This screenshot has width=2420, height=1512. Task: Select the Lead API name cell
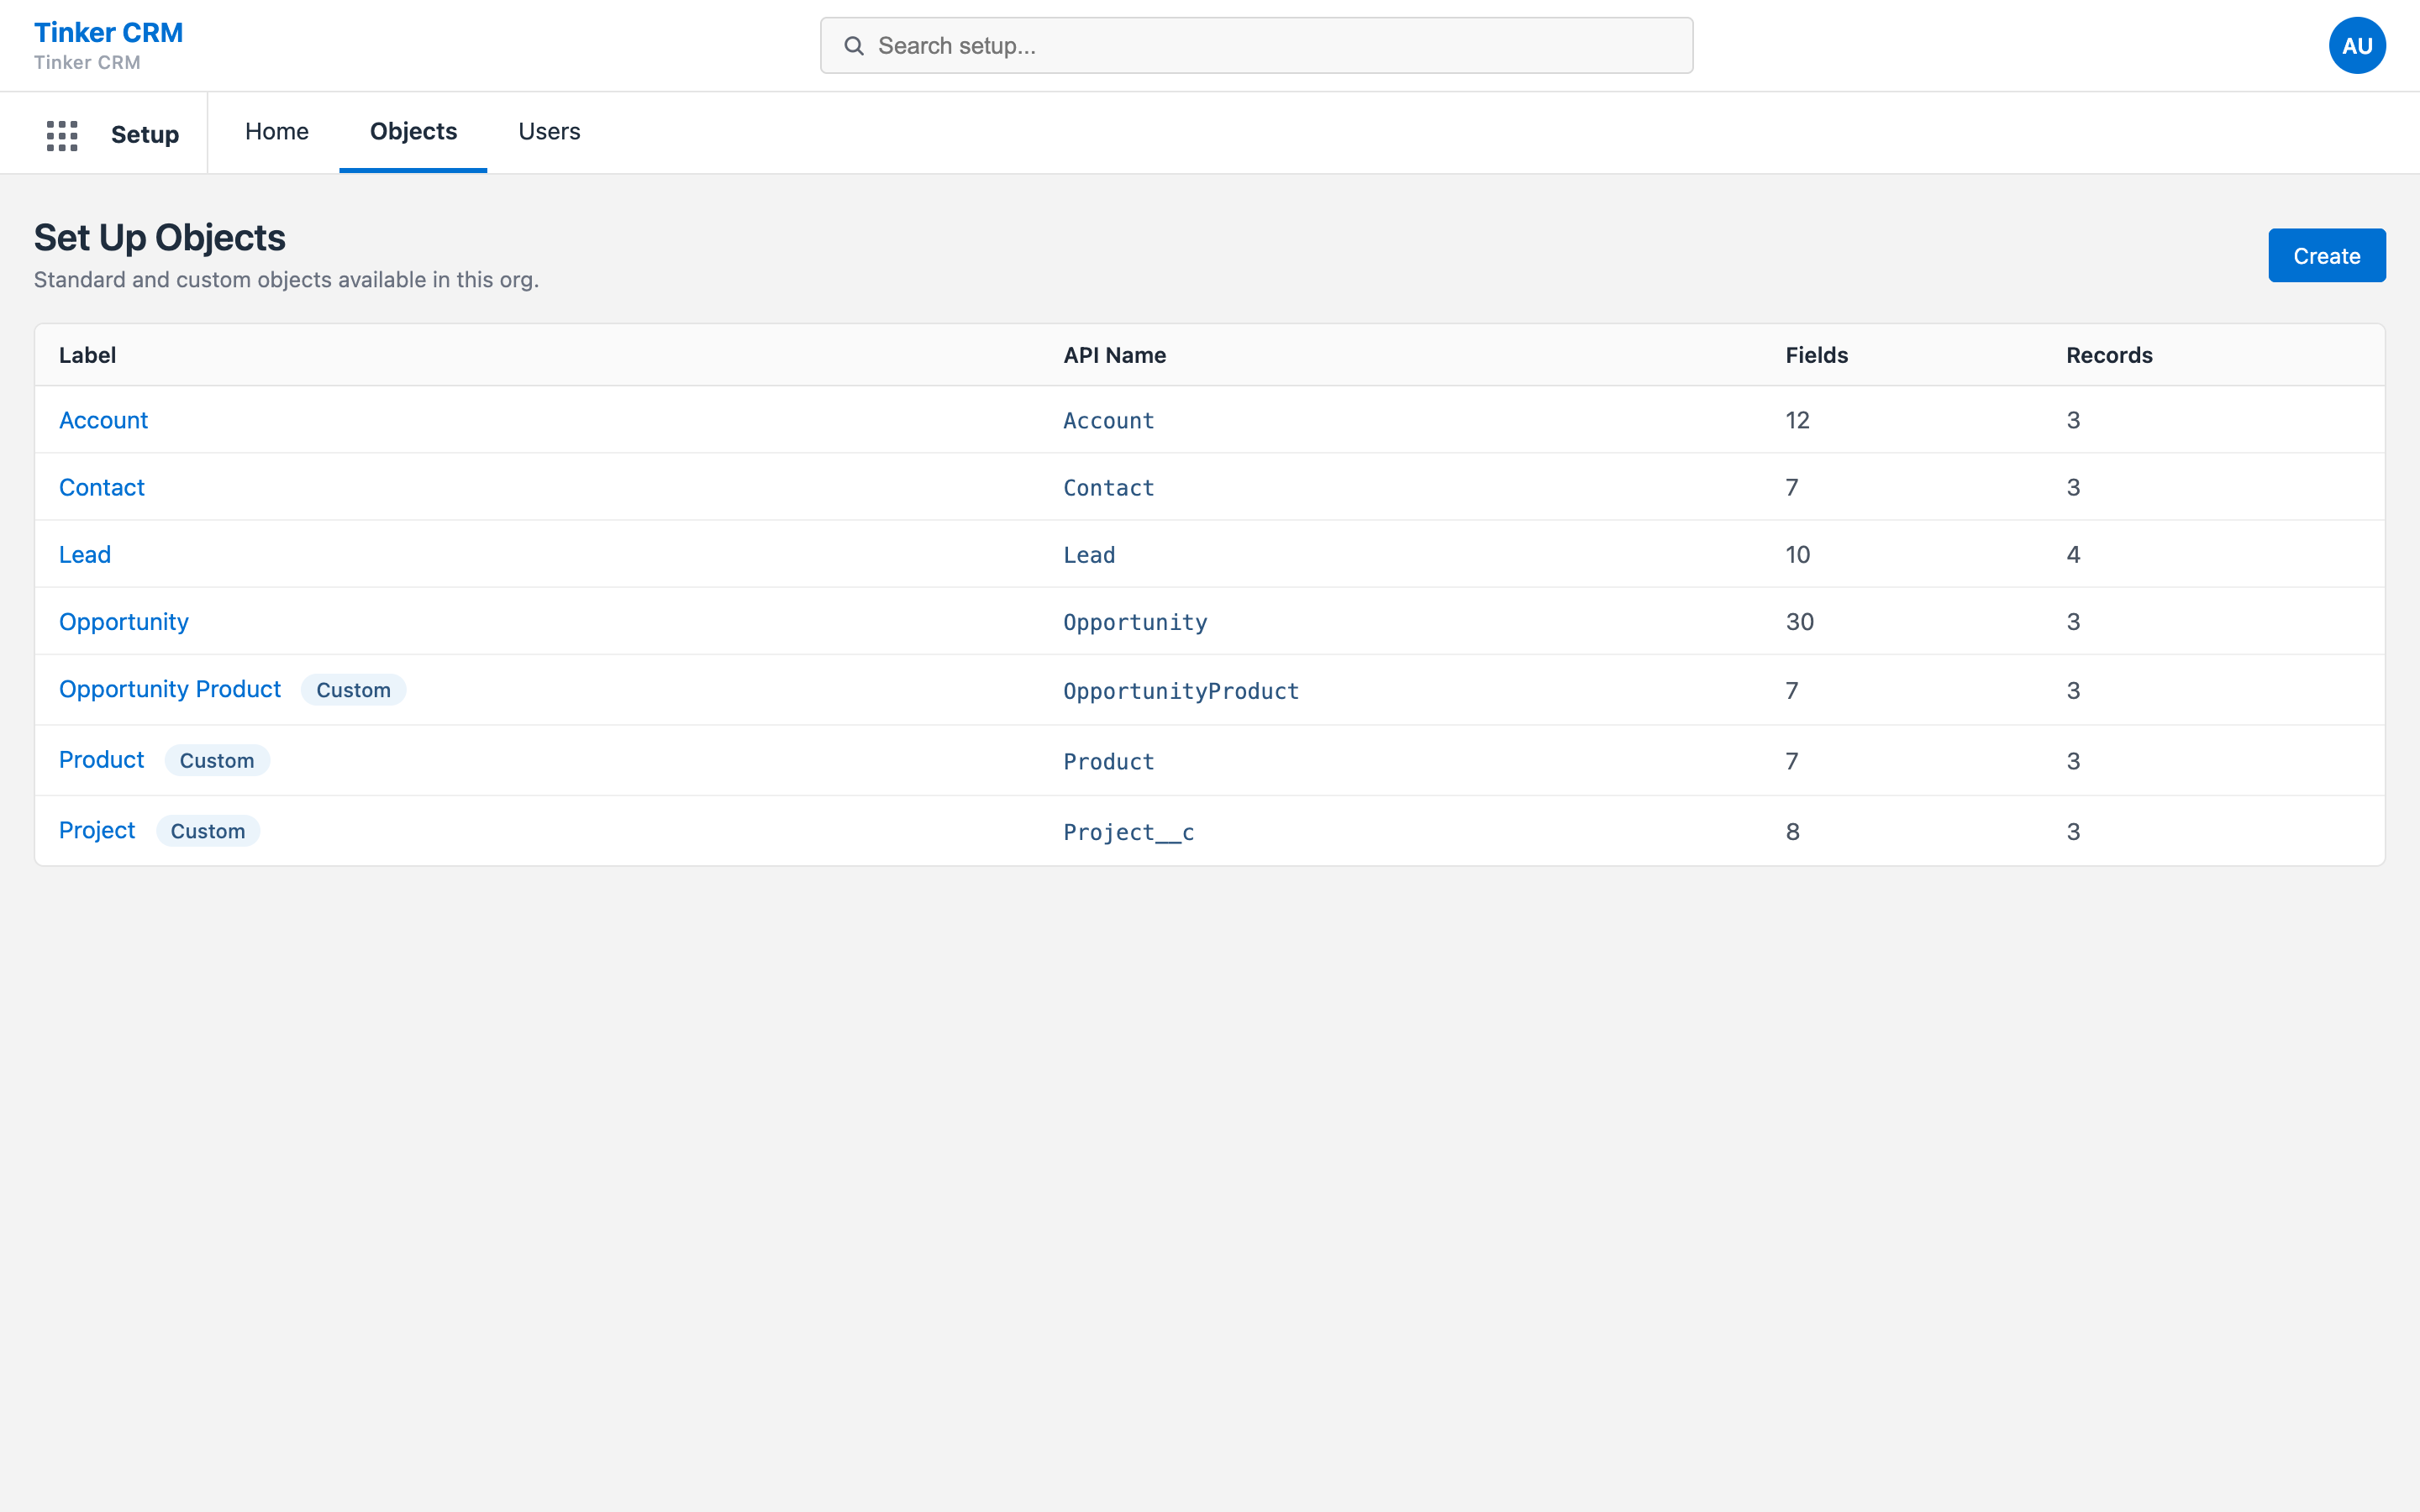[x=1089, y=555]
